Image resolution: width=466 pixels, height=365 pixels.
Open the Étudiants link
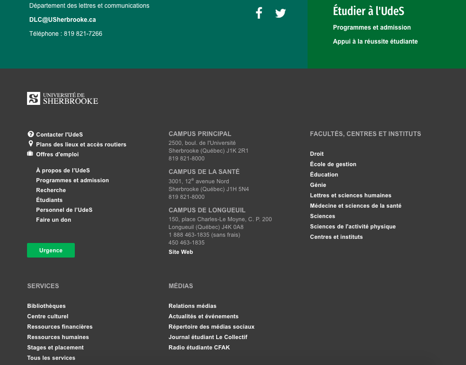click(x=49, y=200)
